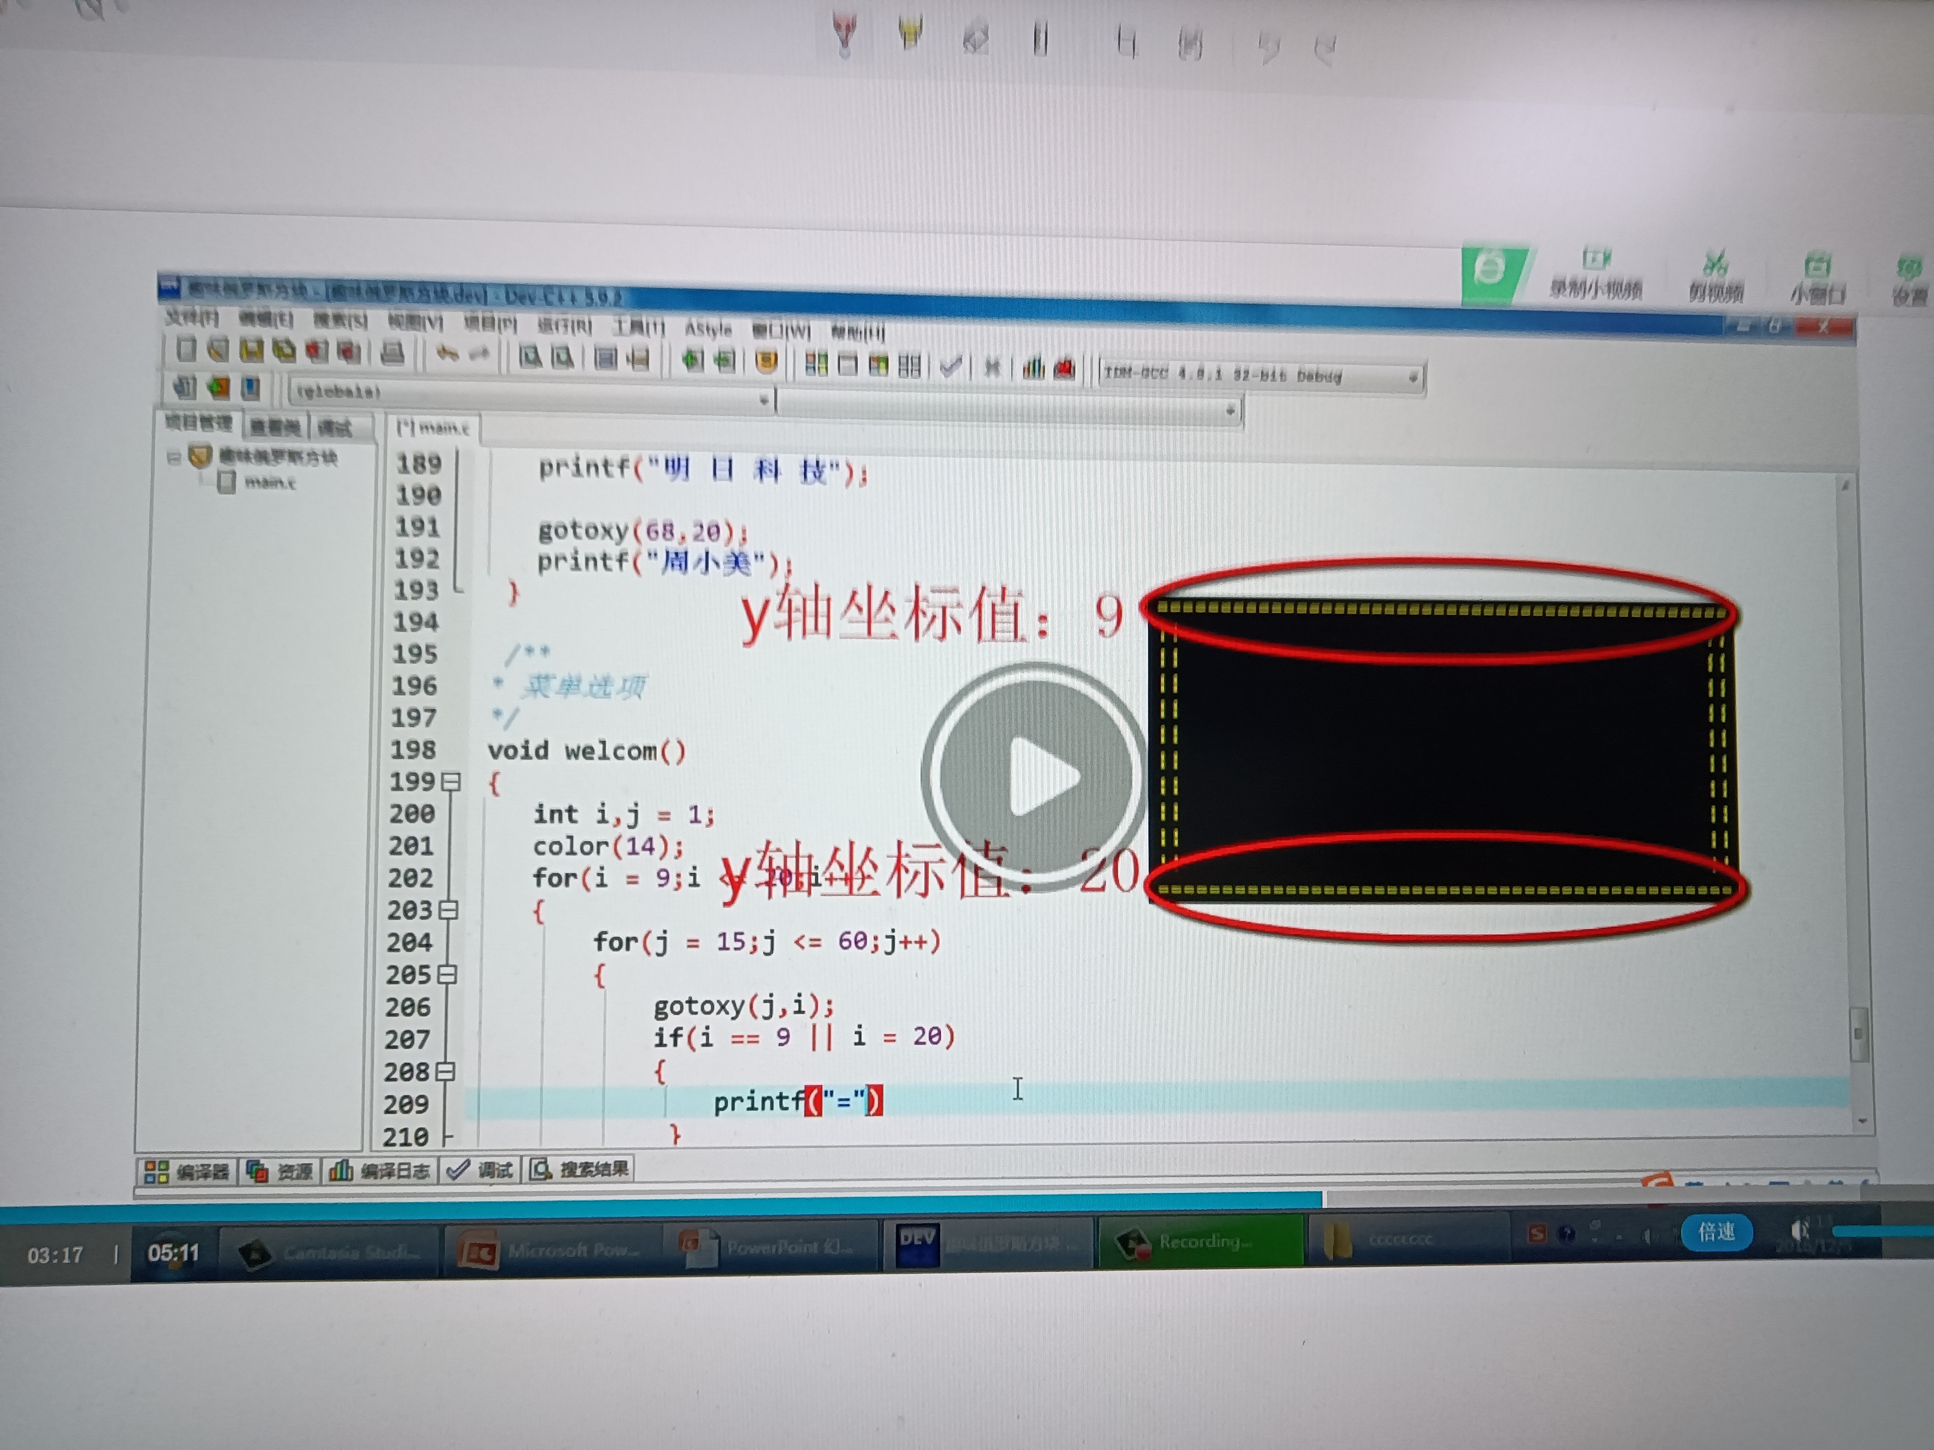Collapse code fold at line 208
This screenshot has height=1450, width=1934.
[x=445, y=1072]
